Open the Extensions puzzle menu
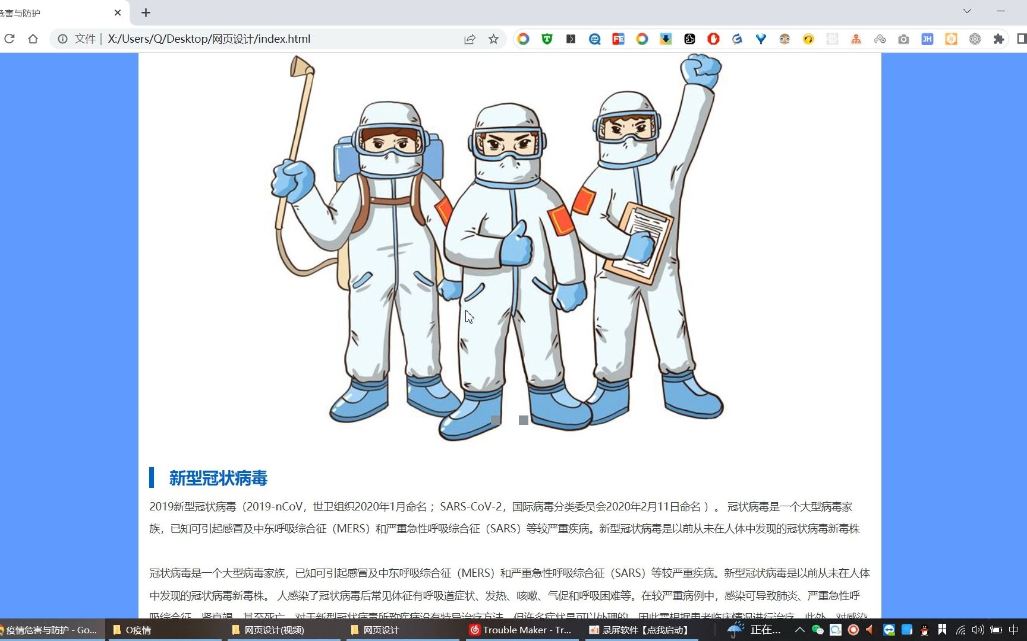1027x641 pixels. [x=999, y=39]
